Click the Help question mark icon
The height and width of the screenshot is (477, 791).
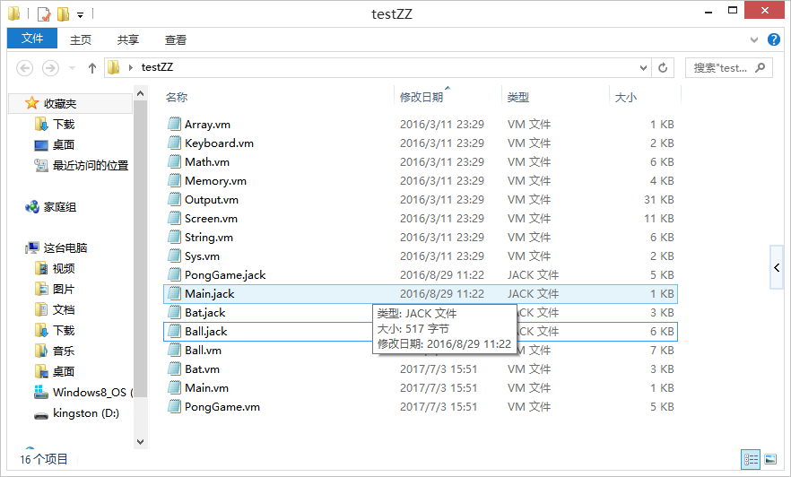(x=774, y=40)
